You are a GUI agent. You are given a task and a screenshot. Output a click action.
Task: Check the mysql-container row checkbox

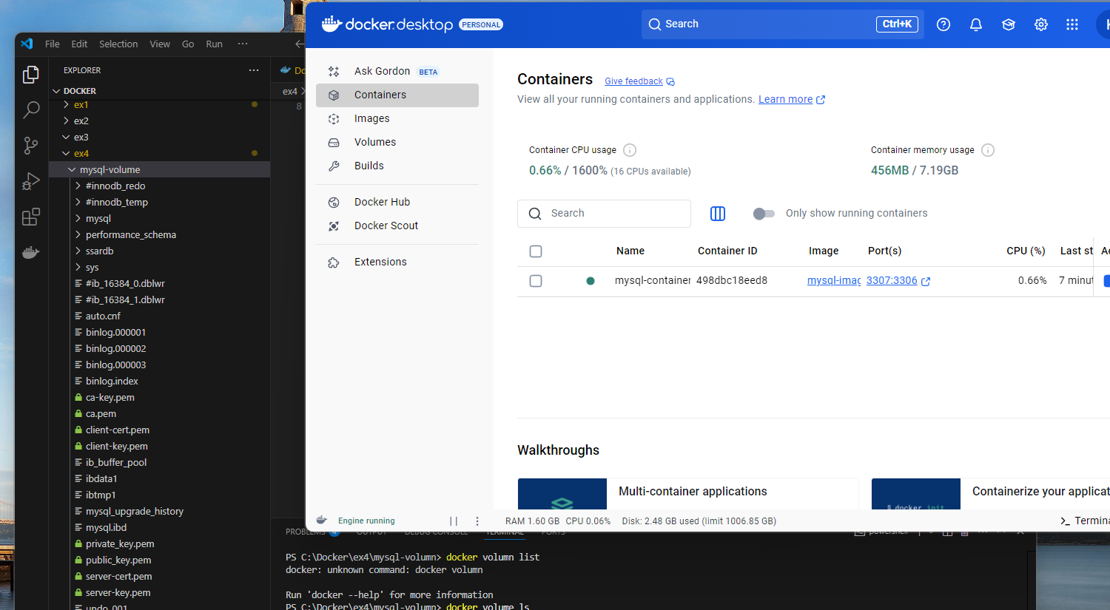tap(536, 281)
